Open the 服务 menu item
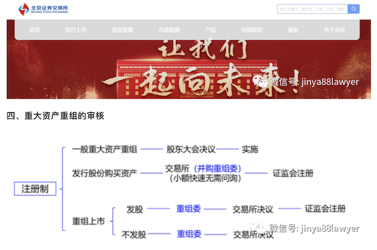This screenshot has height=250, width=377. [293, 30]
